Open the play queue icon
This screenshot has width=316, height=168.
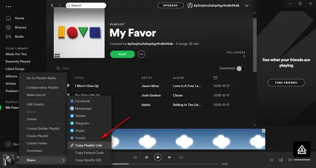272,160
